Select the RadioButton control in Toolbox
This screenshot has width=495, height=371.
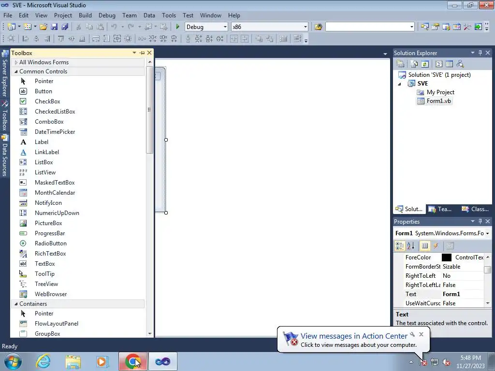(50, 243)
